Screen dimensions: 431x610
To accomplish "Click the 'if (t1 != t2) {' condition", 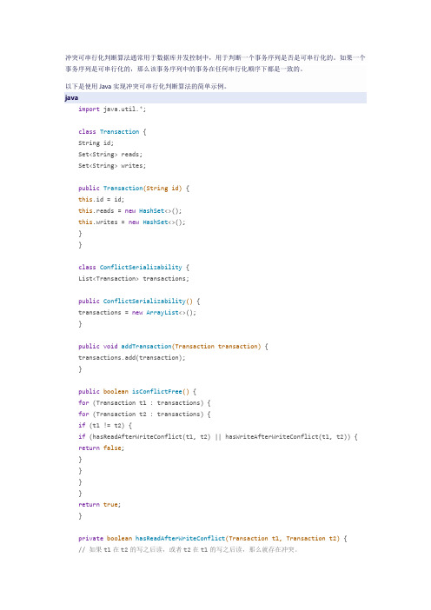I will 104,425.
